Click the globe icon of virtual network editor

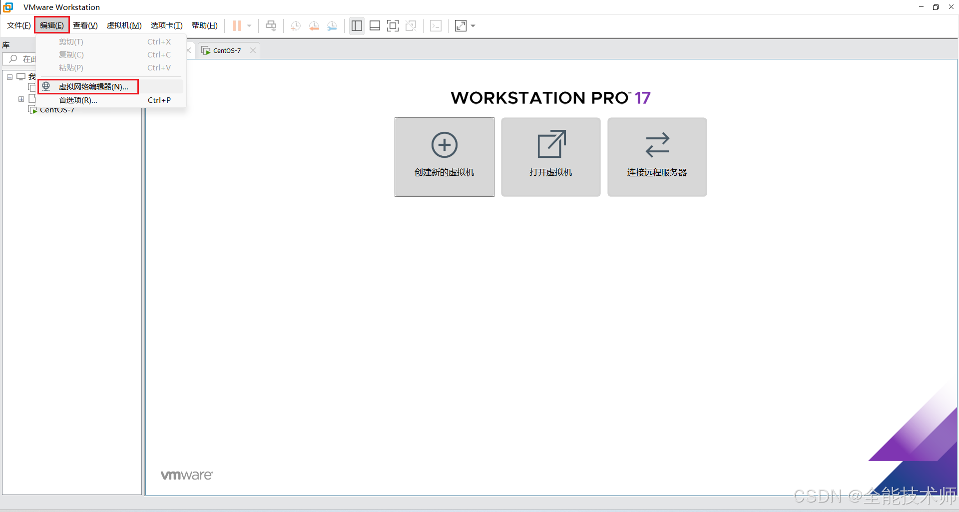(x=46, y=86)
